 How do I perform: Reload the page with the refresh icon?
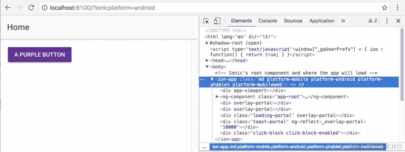coord(31,7)
